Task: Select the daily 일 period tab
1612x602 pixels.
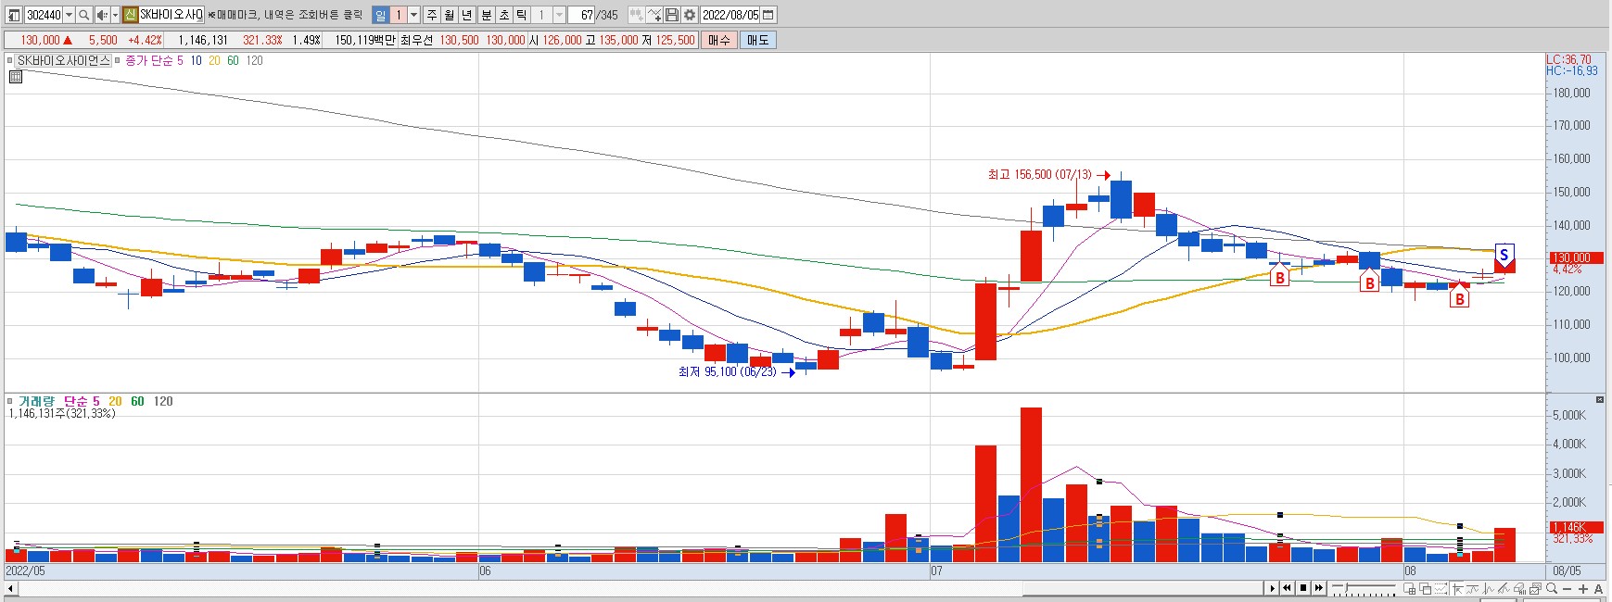Action: coord(380,15)
